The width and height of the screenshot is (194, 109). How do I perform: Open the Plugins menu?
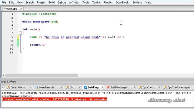click(108, 2)
